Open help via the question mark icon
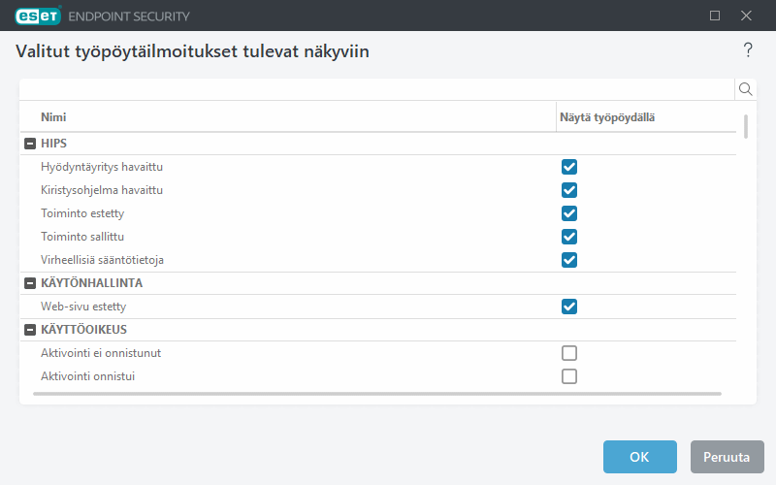This screenshot has width=776, height=485. point(748,50)
